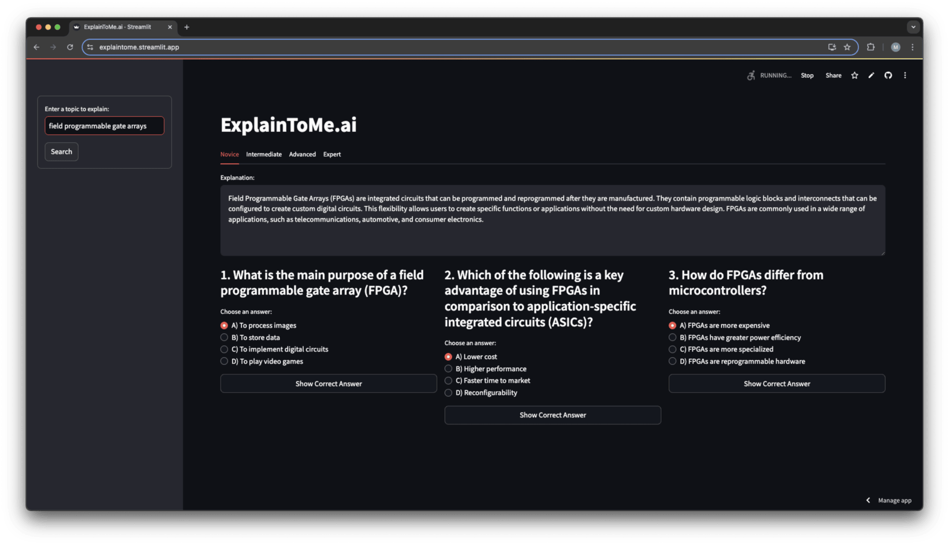Viewport: 949px width, 545px height.
Task: Open a new browser tab with plus
Action: [x=187, y=27]
